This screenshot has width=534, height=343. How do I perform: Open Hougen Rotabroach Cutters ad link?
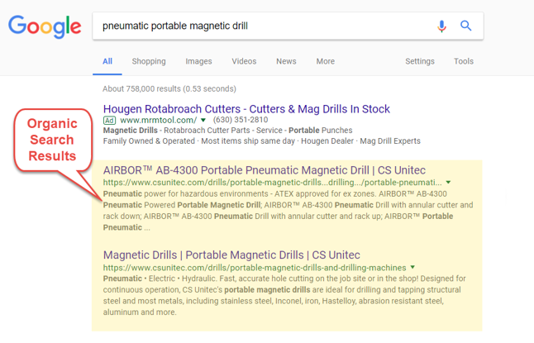pos(246,108)
